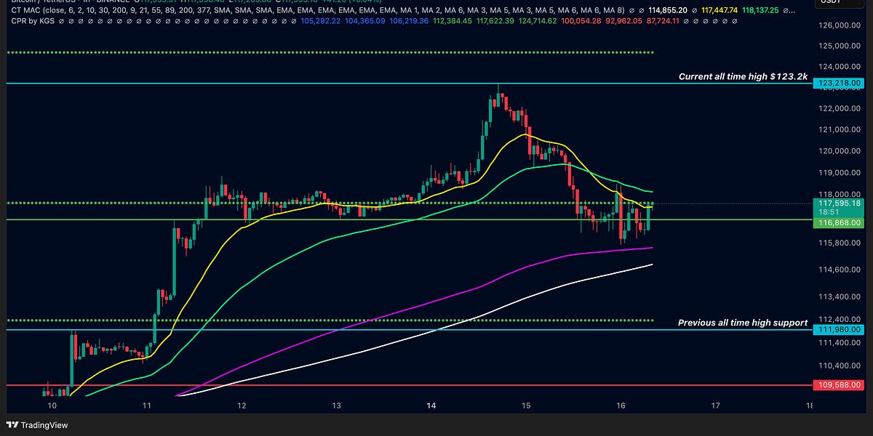This screenshot has width=873, height=436.
Task: Click date 10 on the time axis
Action: (x=51, y=406)
